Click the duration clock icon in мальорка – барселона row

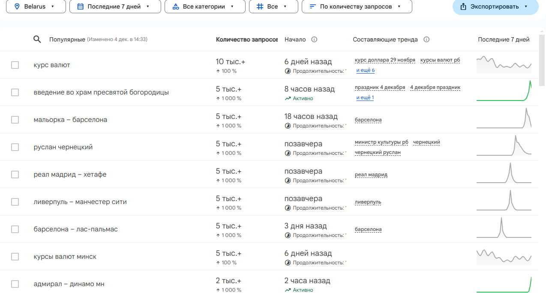pyautogui.click(x=288, y=126)
